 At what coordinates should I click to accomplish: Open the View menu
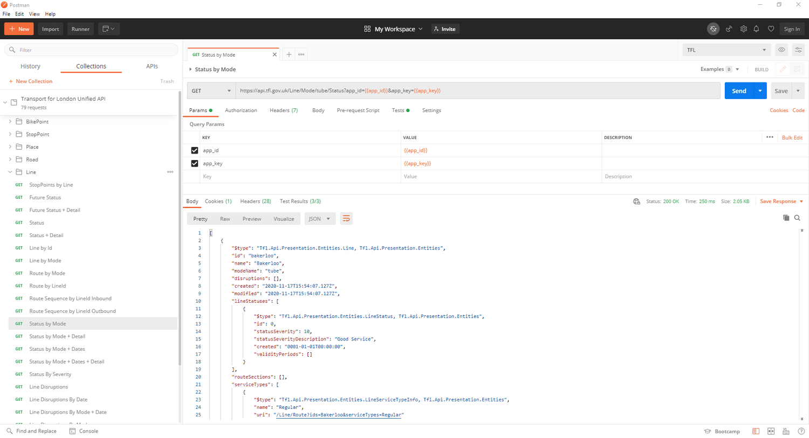pos(34,13)
